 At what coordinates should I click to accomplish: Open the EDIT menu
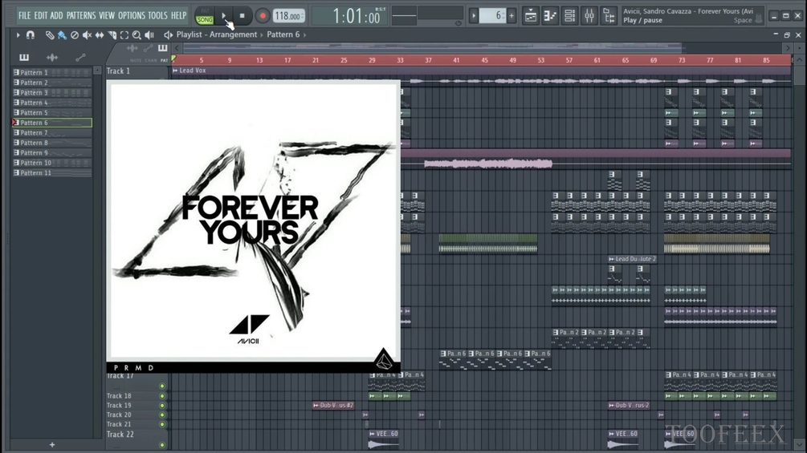point(41,15)
